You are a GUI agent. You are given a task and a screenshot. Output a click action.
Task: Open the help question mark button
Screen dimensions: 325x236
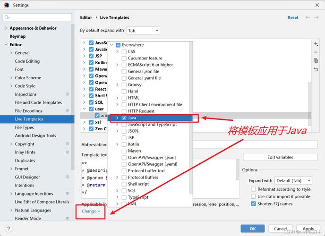point(9,228)
